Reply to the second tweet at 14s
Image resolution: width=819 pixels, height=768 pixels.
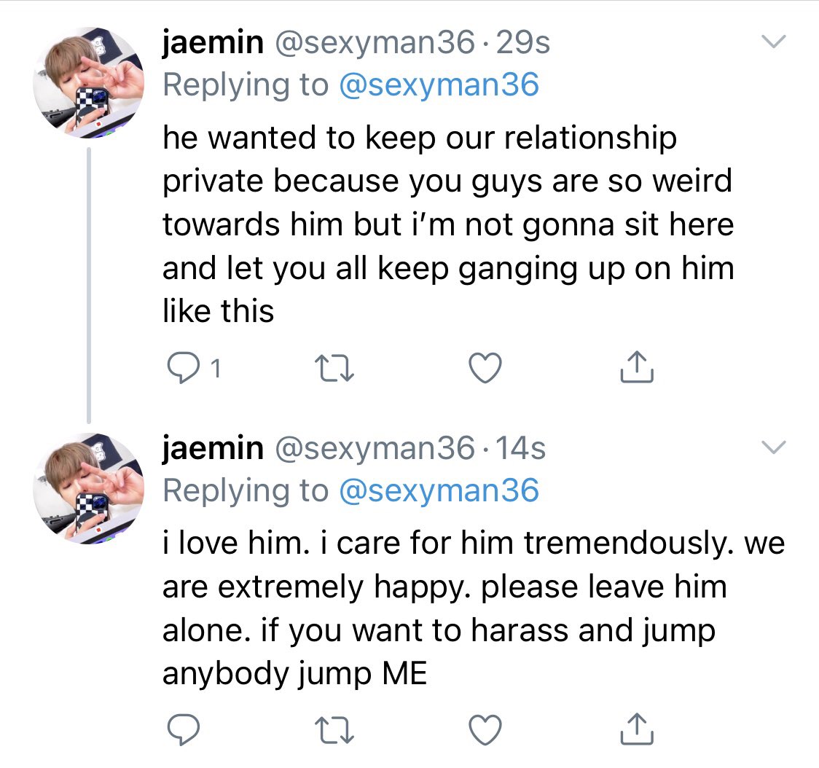coord(183,729)
